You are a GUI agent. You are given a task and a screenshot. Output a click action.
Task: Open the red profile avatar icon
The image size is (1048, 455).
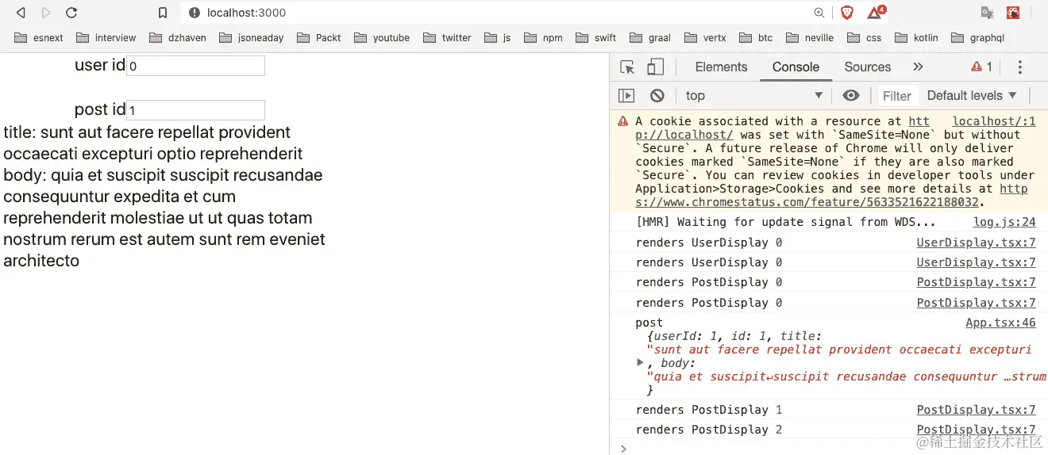click(x=1013, y=13)
